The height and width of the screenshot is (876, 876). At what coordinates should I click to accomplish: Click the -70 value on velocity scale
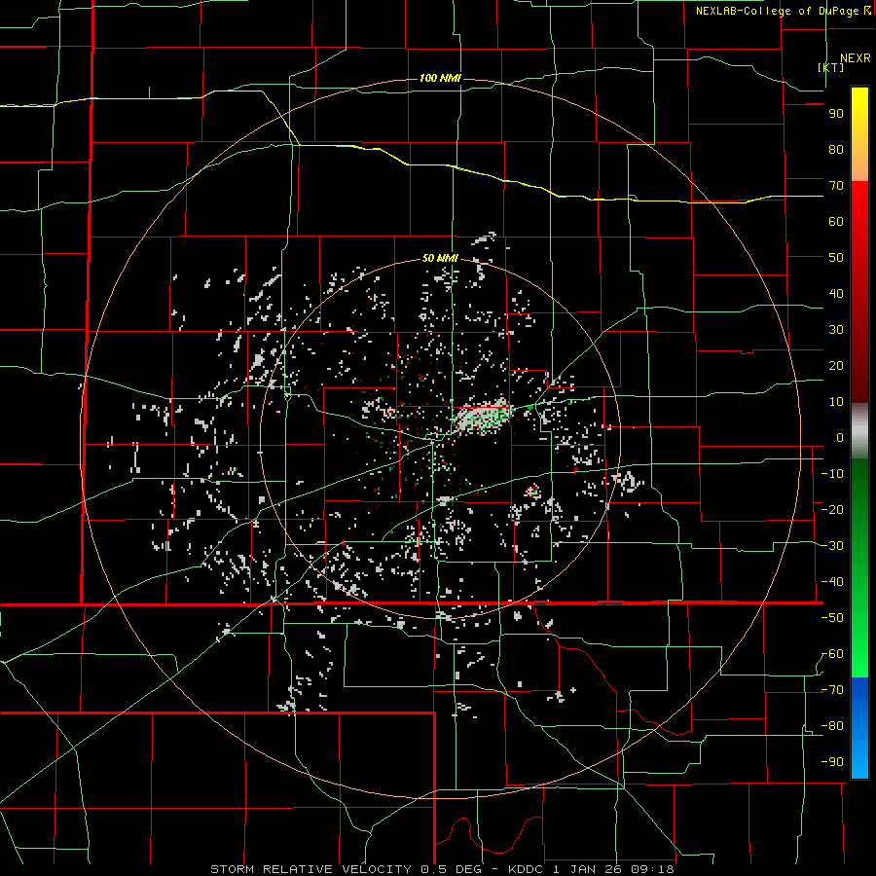832,690
